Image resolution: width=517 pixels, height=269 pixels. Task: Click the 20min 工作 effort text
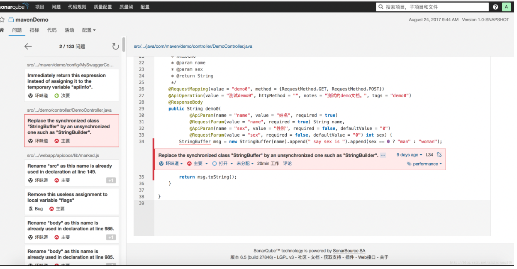coord(268,164)
